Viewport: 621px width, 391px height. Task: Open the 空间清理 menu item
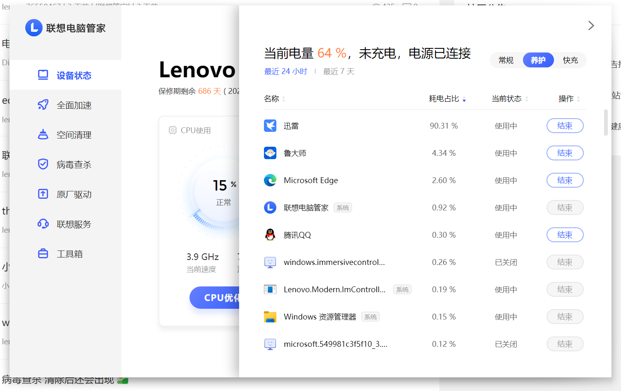pyautogui.click(x=65, y=135)
